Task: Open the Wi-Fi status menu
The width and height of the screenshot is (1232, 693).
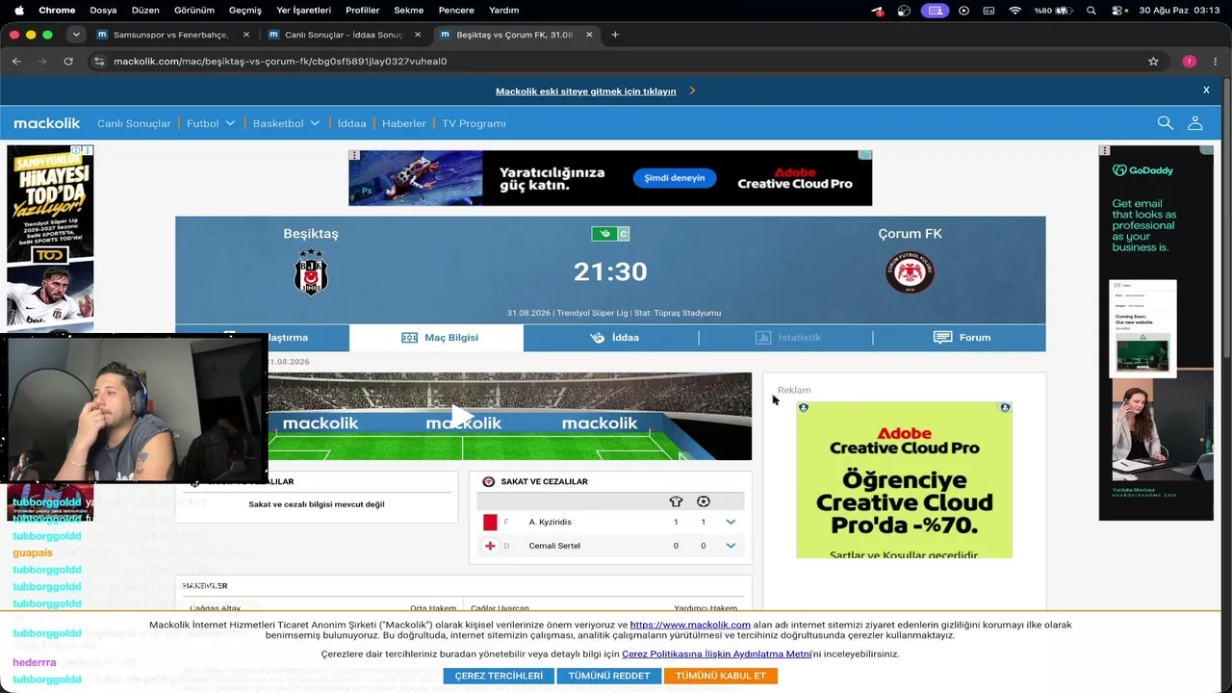Action: pyautogui.click(x=1014, y=11)
